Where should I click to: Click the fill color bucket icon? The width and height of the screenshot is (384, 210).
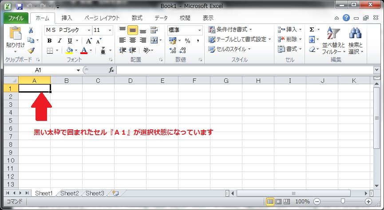click(70, 51)
